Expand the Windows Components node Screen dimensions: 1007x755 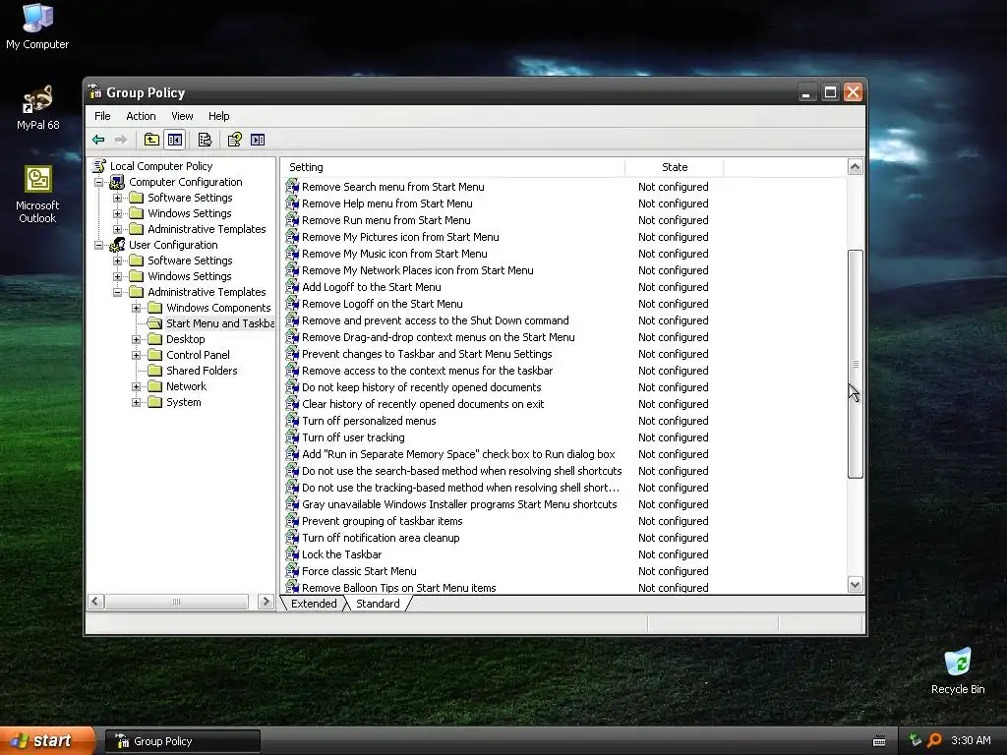(x=136, y=308)
